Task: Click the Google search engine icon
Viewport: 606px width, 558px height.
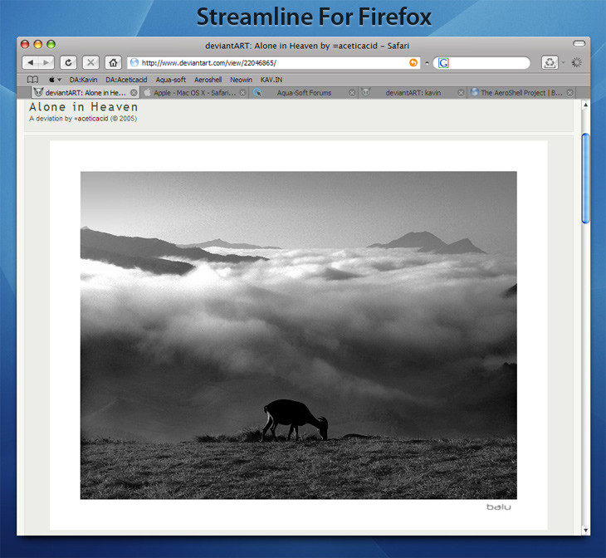Action: pos(443,62)
